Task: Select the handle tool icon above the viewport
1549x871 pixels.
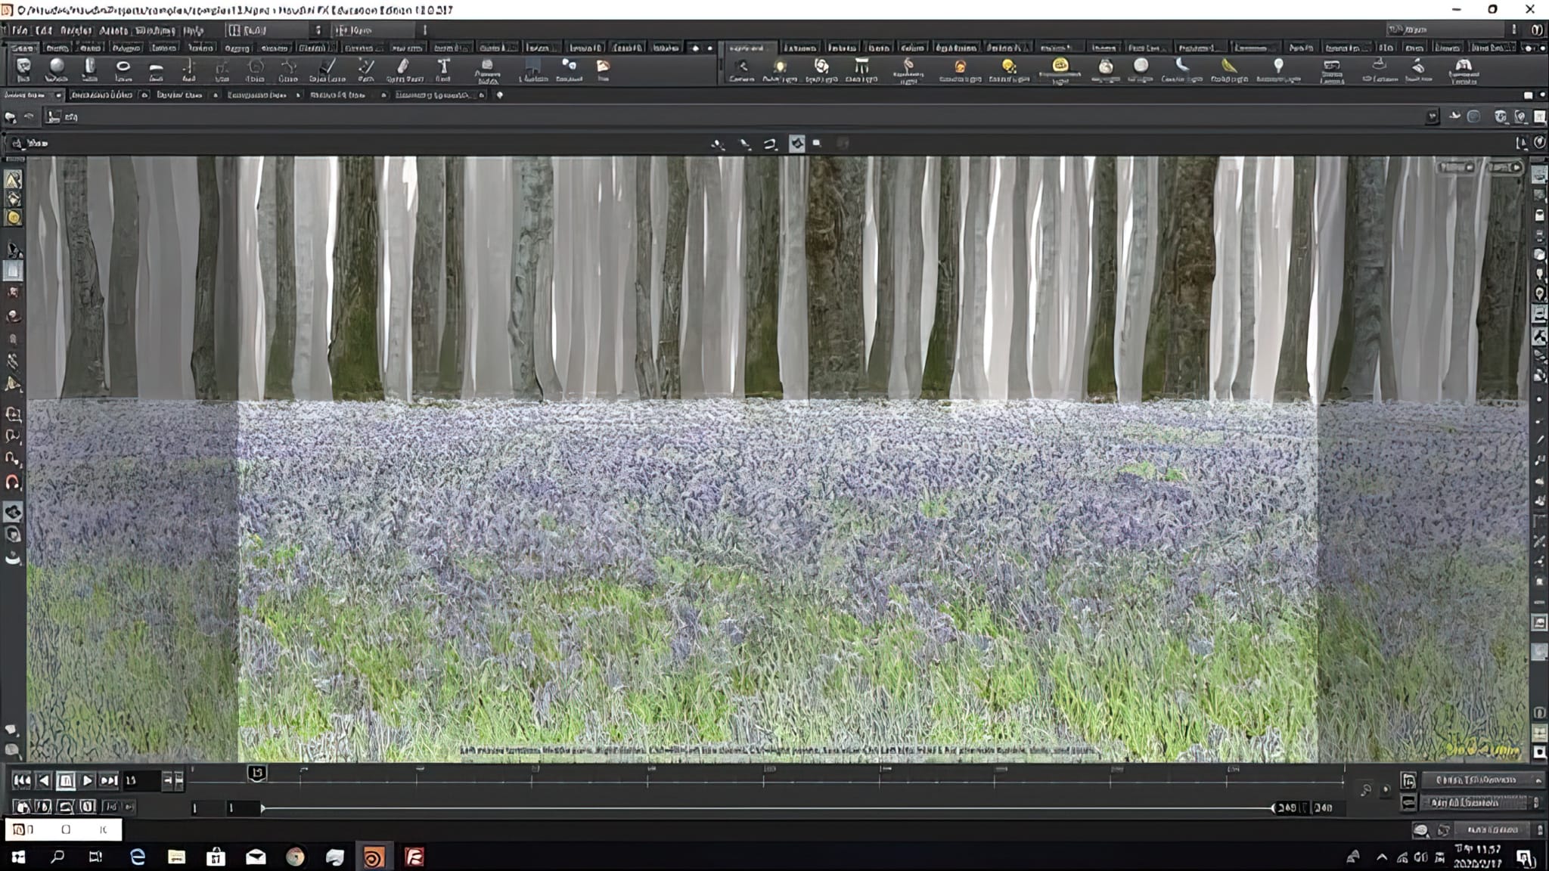Action: point(797,142)
